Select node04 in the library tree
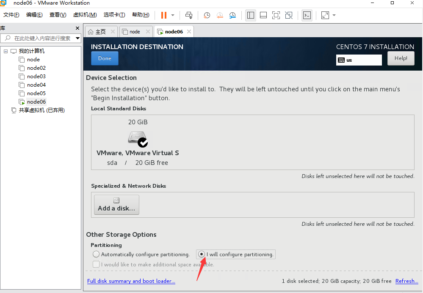Screen dimensions: 423x293 pos(36,85)
